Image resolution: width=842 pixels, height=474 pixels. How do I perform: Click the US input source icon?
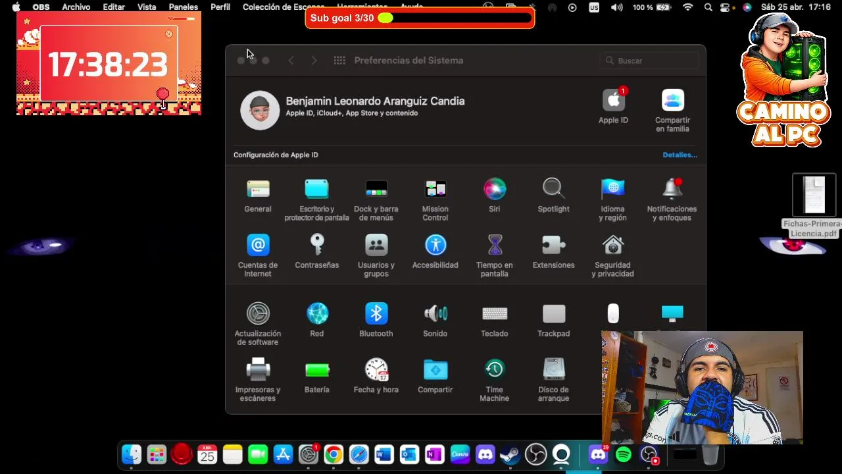tap(594, 7)
